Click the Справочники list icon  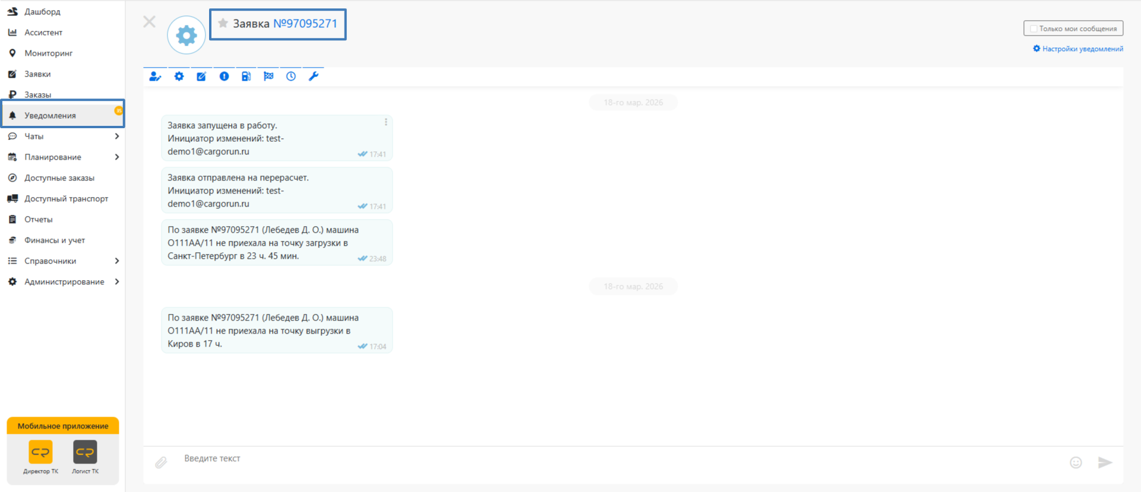pyautogui.click(x=12, y=261)
